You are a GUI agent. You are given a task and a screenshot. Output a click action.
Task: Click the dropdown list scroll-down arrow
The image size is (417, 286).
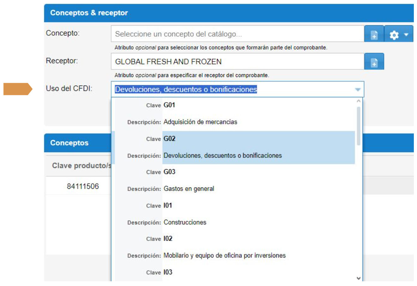click(359, 278)
